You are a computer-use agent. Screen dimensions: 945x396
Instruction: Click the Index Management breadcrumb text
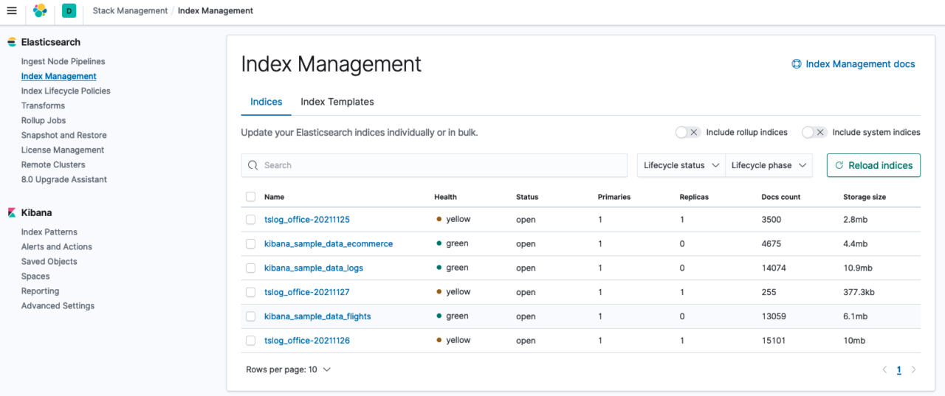point(216,10)
